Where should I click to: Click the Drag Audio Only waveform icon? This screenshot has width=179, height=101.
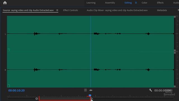coord(91,90)
